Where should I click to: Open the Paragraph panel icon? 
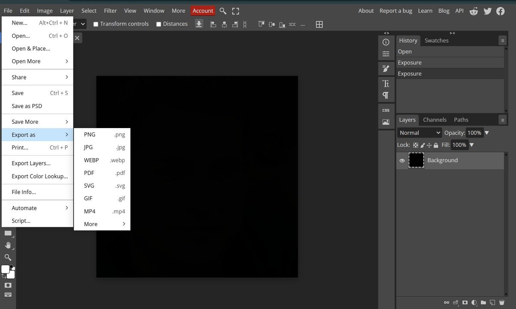point(386,95)
